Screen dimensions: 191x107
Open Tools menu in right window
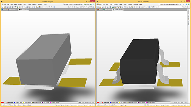click(x=125, y=4)
